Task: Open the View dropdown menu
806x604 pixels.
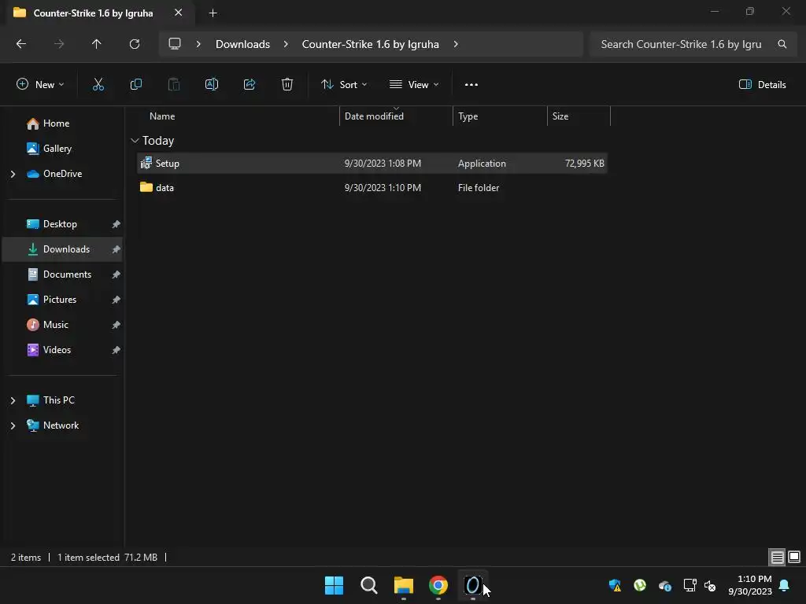Action: tap(414, 85)
